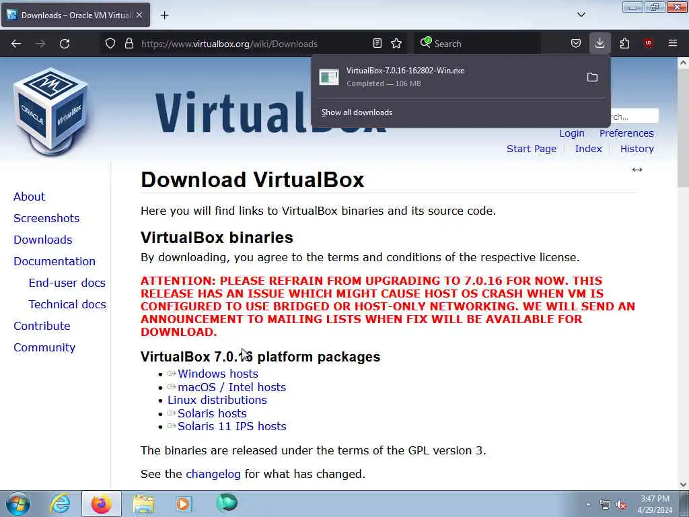The width and height of the screenshot is (689, 517).
Task: Click the Windows hosts download link
Action: 217,374
